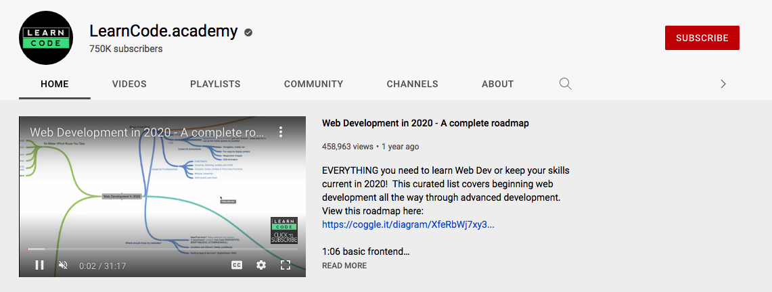Switch to the VIDEOS tab
Image resolution: width=772 pixels, height=292 pixels.
click(x=129, y=84)
